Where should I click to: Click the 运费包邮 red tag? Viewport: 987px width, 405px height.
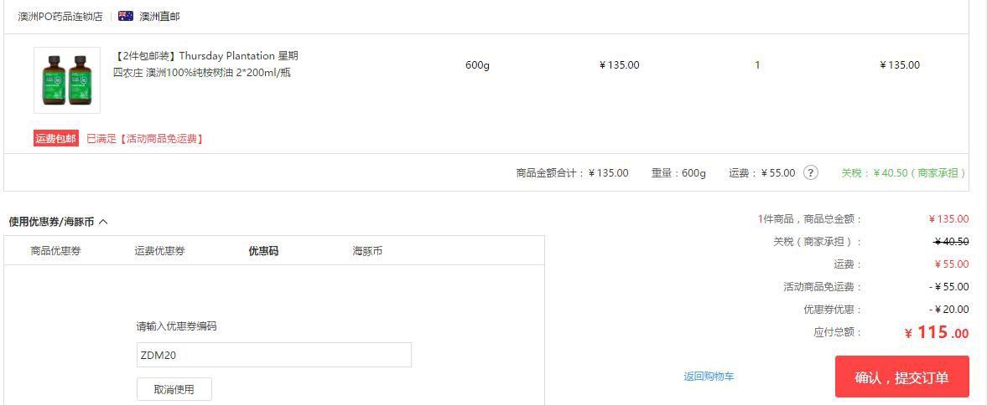coord(56,139)
